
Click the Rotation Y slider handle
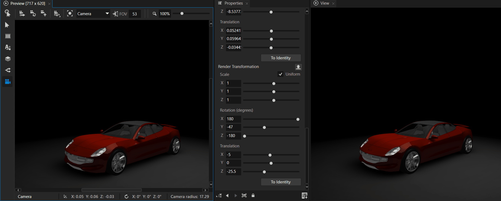[264, 127]
